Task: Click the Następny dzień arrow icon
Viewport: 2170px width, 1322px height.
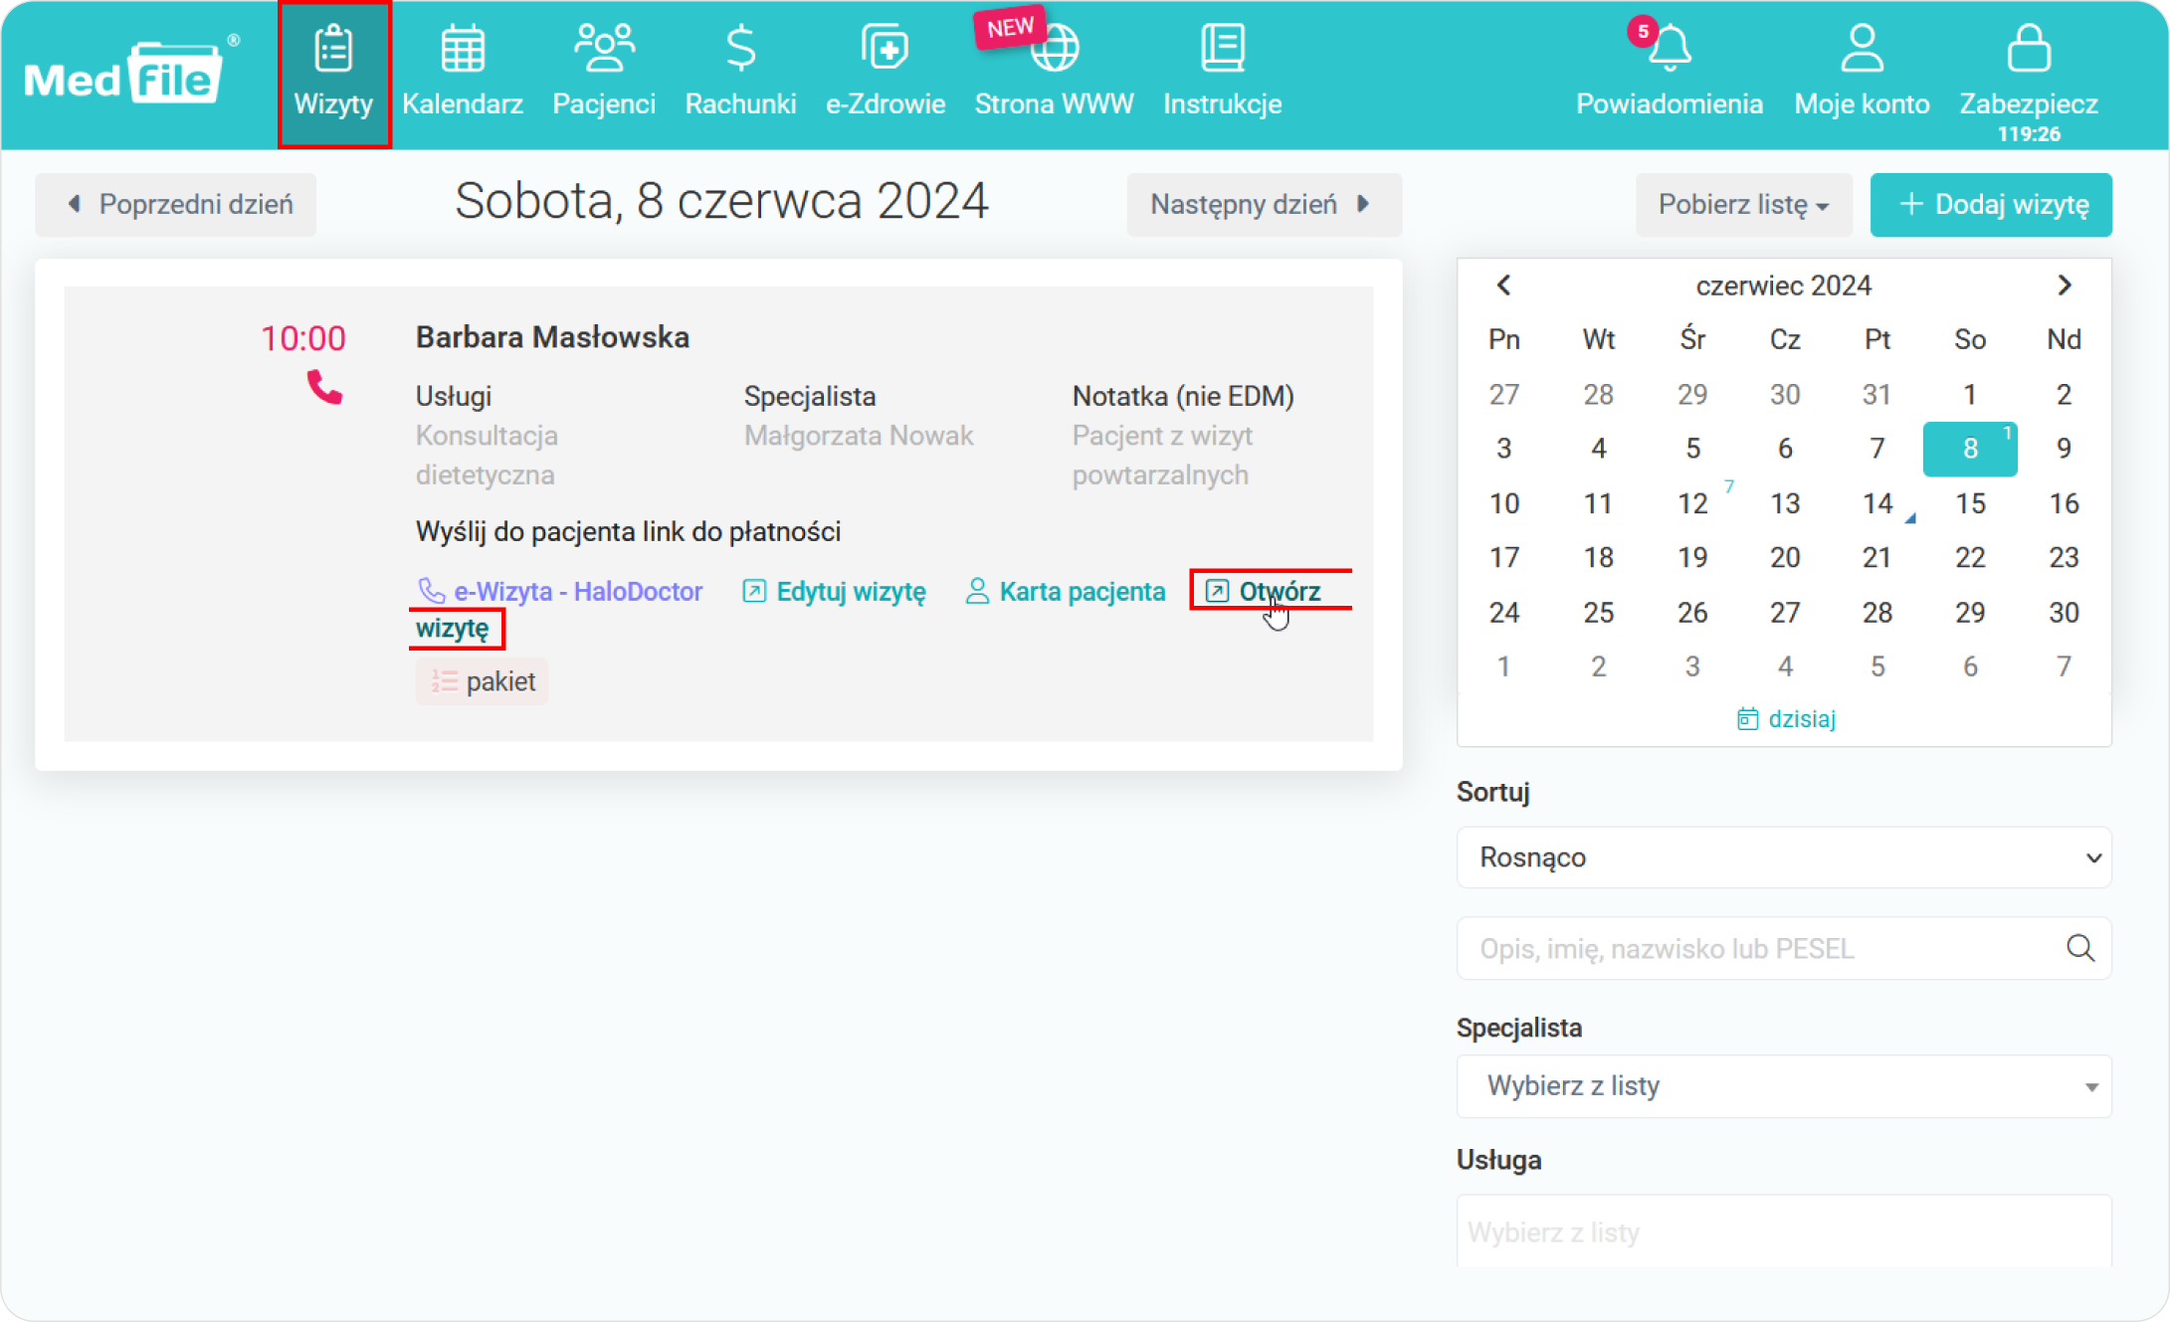Action: pos(1364,204)
